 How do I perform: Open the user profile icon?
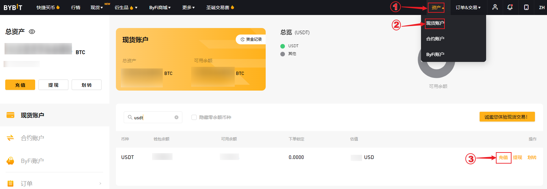pos(495,7)
